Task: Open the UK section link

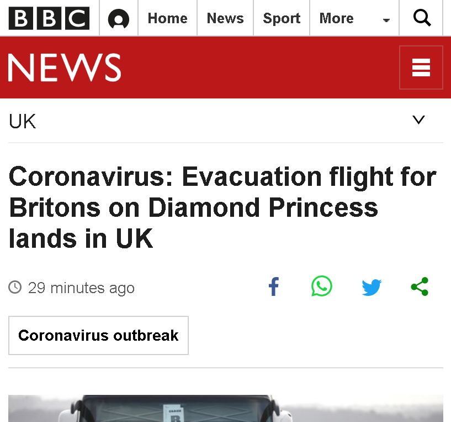Action: [x=23, y=121]
